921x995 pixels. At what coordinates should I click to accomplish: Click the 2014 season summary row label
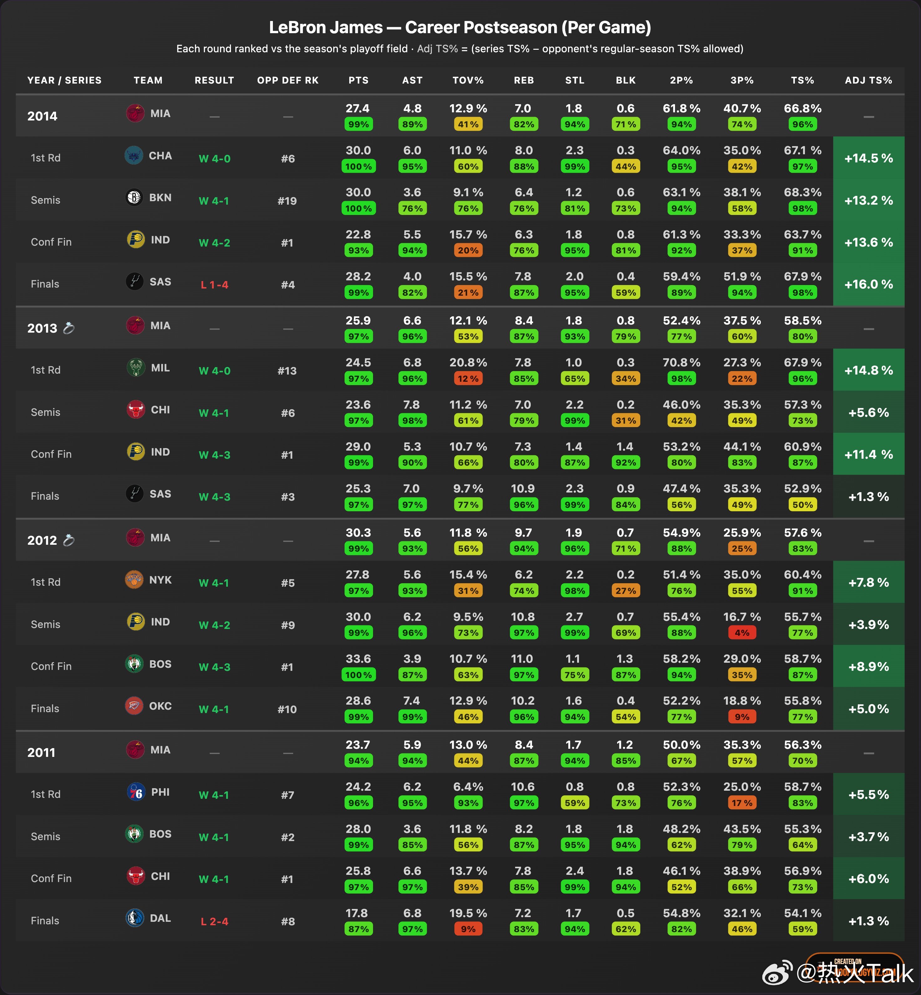pos(42,116)
